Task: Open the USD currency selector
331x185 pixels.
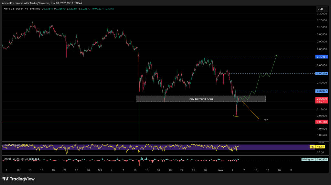Action: coord(320,9)
